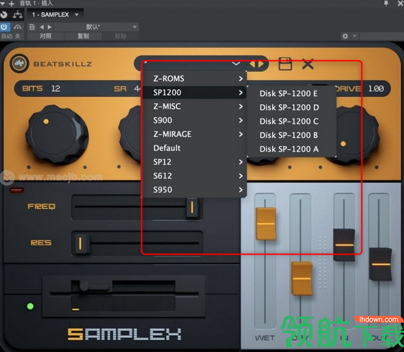Image resolution: width=404 pixels, height=352 pixels.
Task: Click the 对照 compare button
Action: pyautogui.click(x=45, y=36)
